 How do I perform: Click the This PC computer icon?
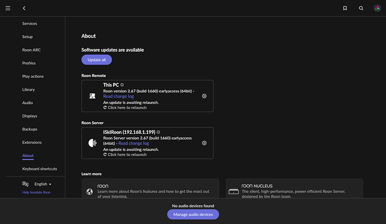click(x=92, y=96)
